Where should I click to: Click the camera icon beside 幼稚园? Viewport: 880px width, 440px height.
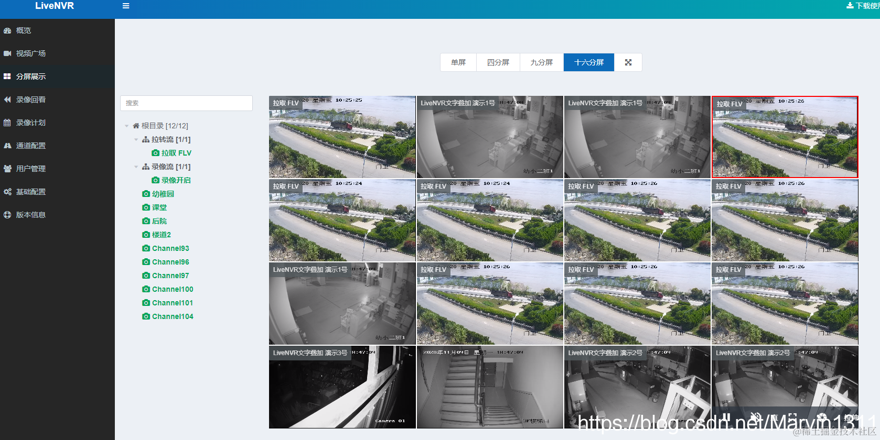pos(146,194)
